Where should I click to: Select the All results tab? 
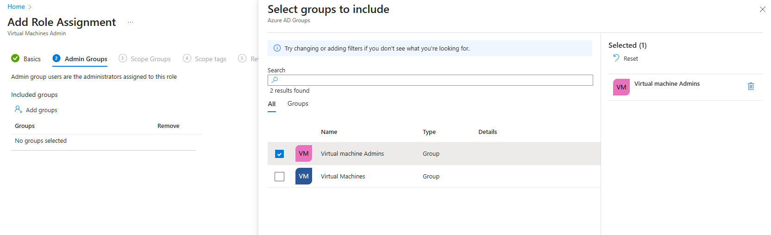(272, 104)
